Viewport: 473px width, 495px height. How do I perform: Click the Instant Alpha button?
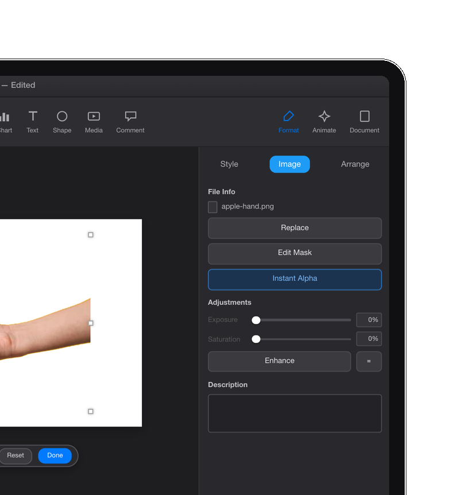tap(294, 280)
